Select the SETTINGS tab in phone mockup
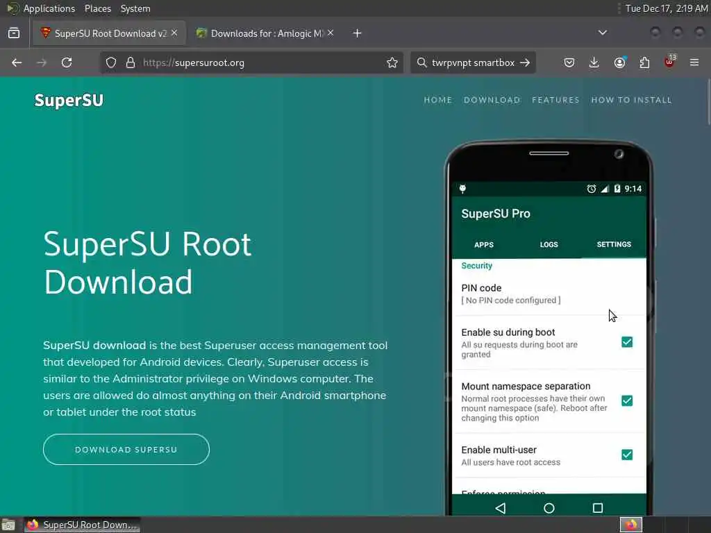This screenshot has height=533, width=711. (x=614, y=244)
